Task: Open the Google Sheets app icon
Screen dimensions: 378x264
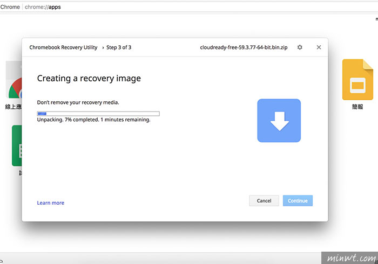Action: point(17,145)
